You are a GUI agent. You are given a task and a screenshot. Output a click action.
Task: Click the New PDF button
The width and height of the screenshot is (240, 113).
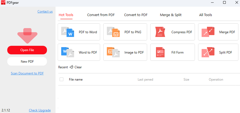[27, 61]
